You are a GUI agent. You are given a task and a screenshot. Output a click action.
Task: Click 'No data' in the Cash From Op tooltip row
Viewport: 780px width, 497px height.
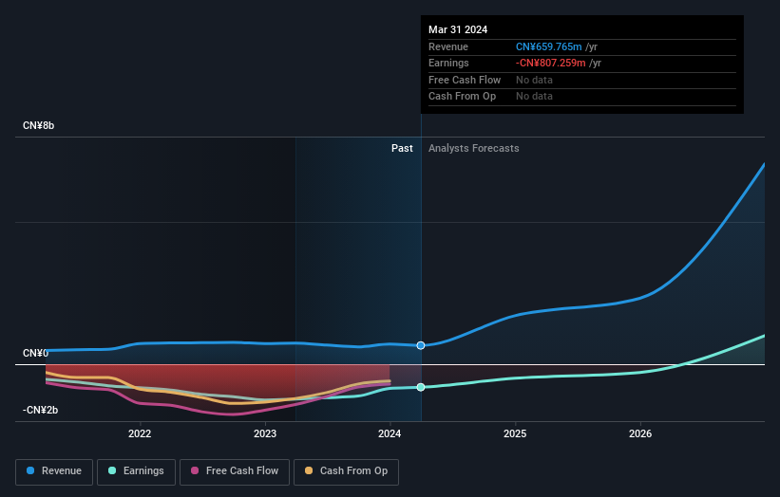[534, 97]
